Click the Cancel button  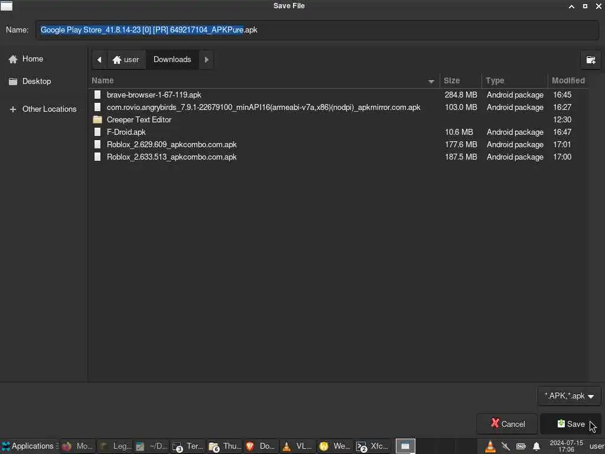[508, 424]
